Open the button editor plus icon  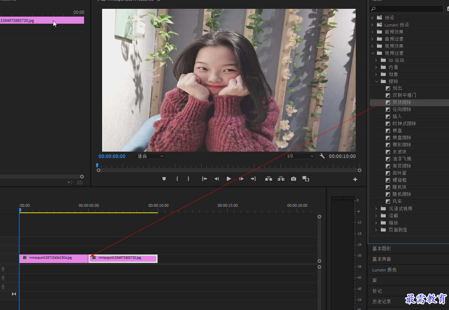point(355,179)
